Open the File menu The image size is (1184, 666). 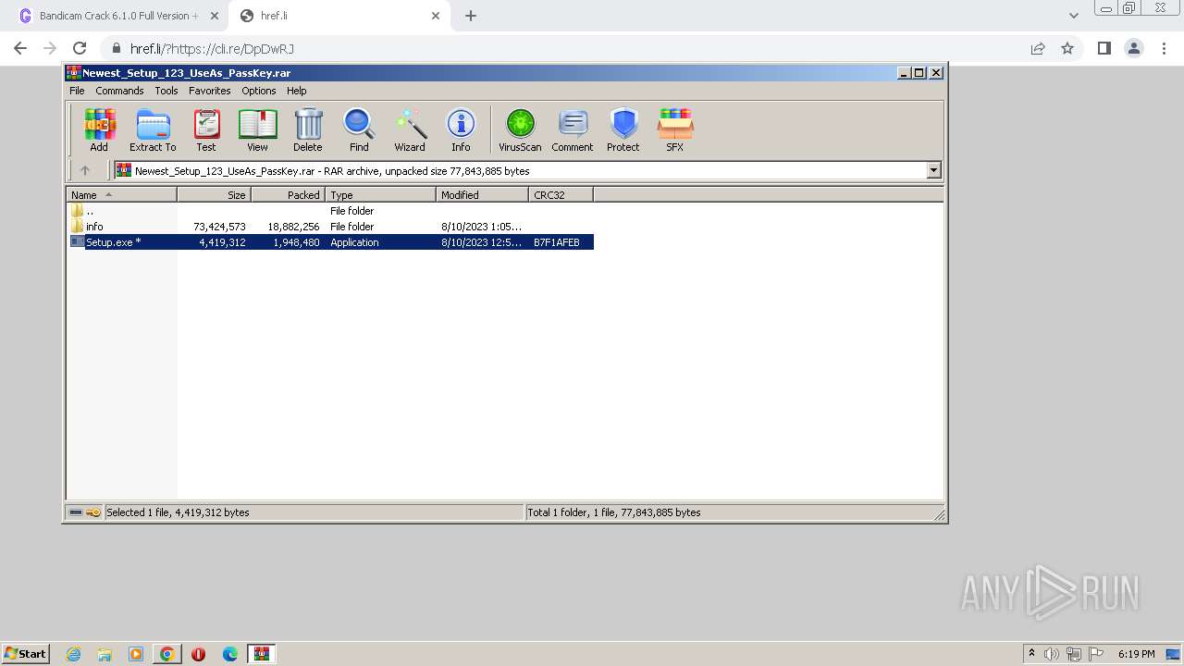click(x=77, y=91)
